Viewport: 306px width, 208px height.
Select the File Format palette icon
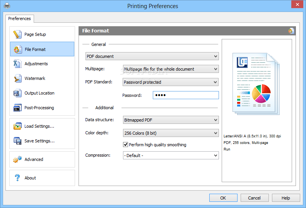(17, 49)
